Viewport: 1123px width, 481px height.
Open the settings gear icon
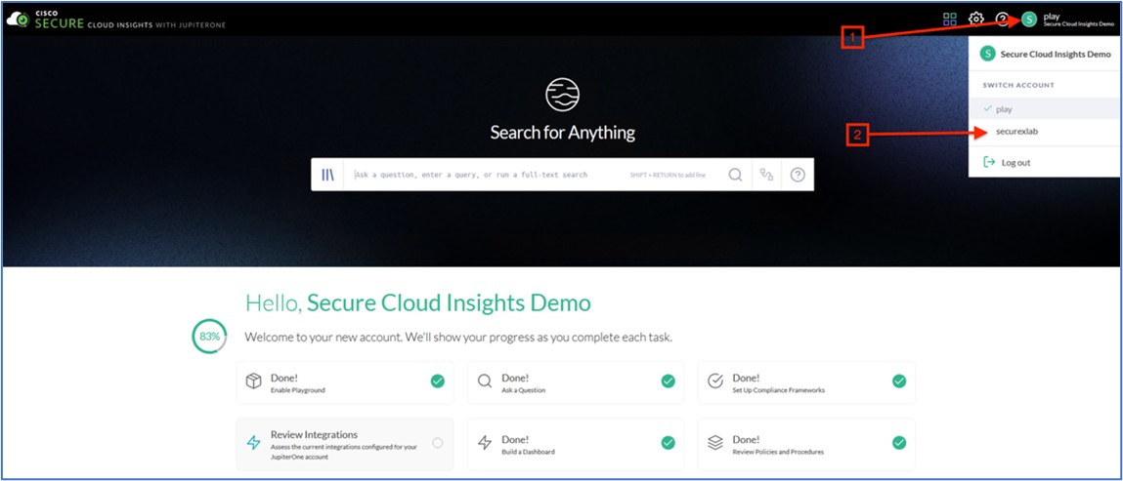976,20
